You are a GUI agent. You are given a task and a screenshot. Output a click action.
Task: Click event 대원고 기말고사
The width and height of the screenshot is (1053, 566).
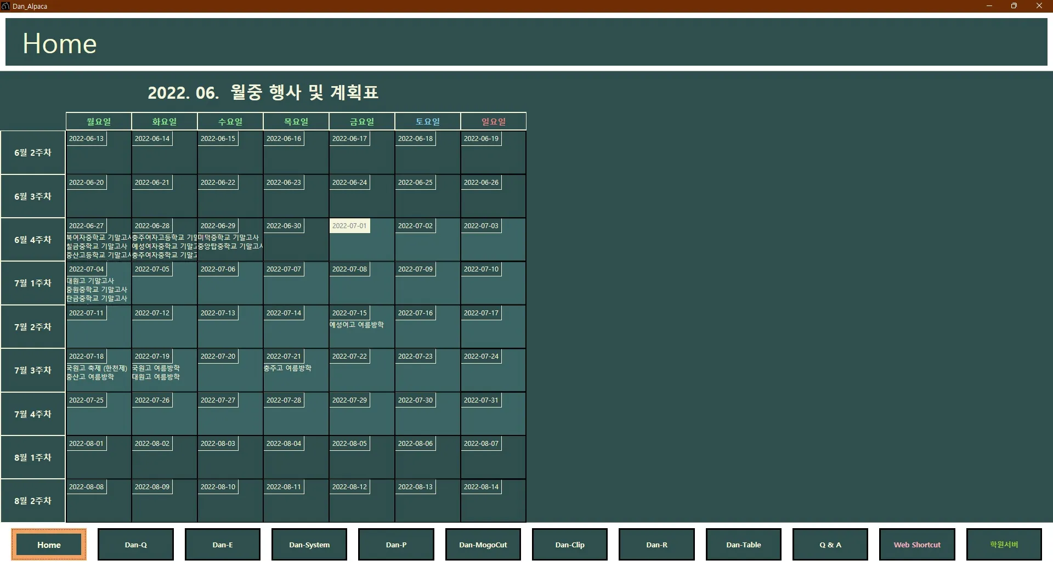[x=90, y=281]
